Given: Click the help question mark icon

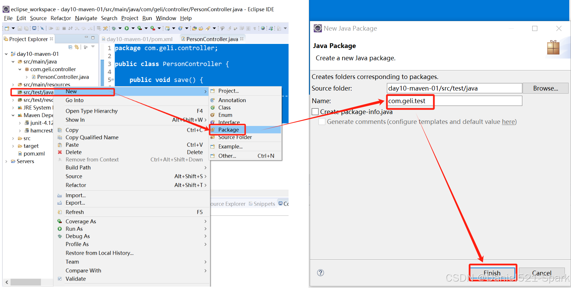Looking at the screenshot, I should click(320, 273).
